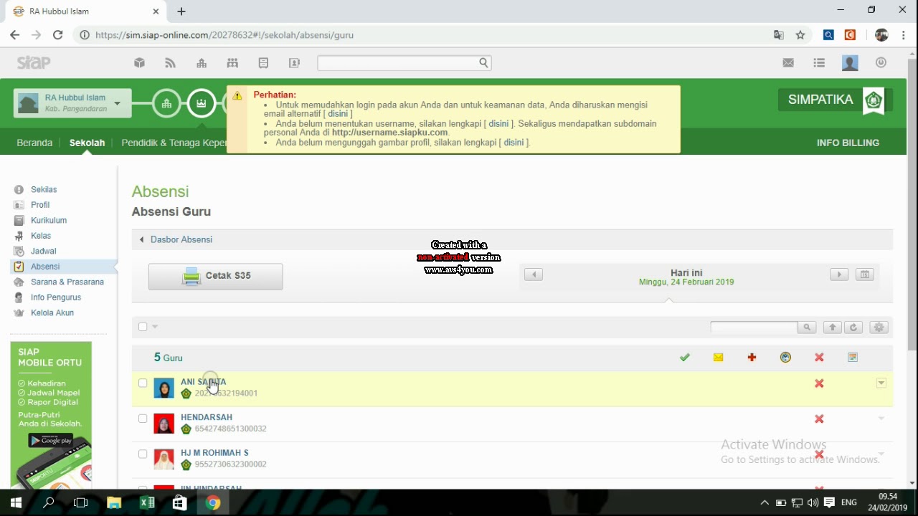Click the yellow envelope column icon
Screen dimensions: 918x516
(719, 358)
